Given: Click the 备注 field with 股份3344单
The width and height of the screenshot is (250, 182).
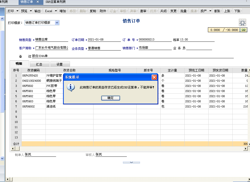Looking at the screenshot, I should 133,56.
